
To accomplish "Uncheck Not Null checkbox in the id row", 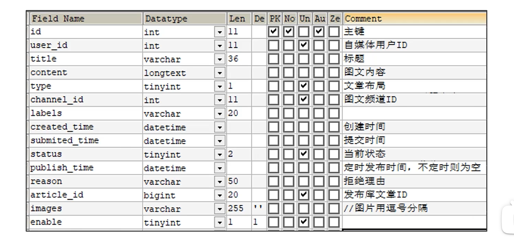I will [289, 32].
